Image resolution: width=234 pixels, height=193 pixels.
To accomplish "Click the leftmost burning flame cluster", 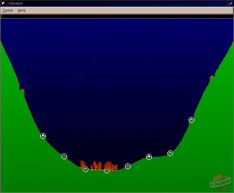I will click(x=83, y=164).
